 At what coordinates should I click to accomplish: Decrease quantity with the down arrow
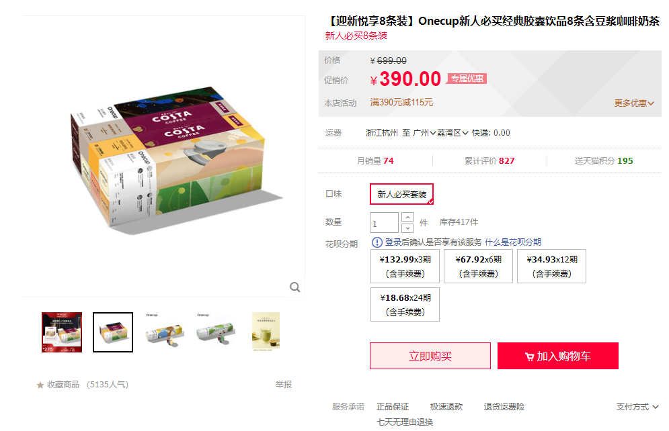pos(407,228)
